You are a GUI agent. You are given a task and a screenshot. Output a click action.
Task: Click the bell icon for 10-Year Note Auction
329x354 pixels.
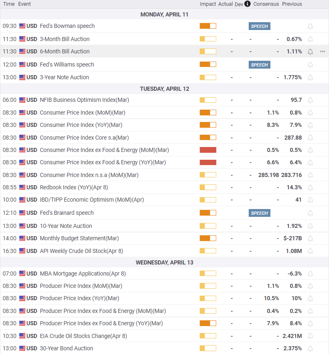click(x=310, y=226)
